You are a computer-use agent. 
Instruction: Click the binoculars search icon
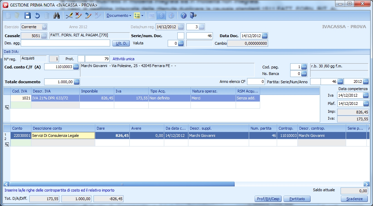56,15
